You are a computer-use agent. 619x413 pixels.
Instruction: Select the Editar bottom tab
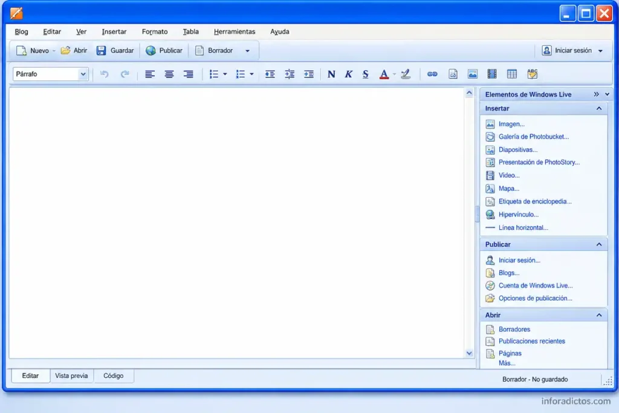(x=30, y=376)
